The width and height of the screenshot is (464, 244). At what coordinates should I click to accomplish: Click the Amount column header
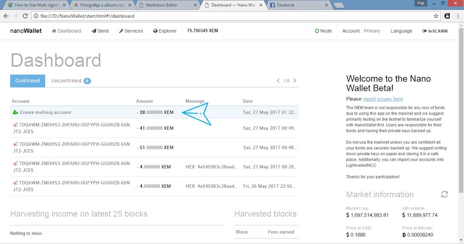(x=145, y=101)
